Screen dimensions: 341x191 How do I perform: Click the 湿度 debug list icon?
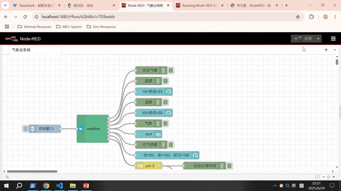(x=158, y=102)
